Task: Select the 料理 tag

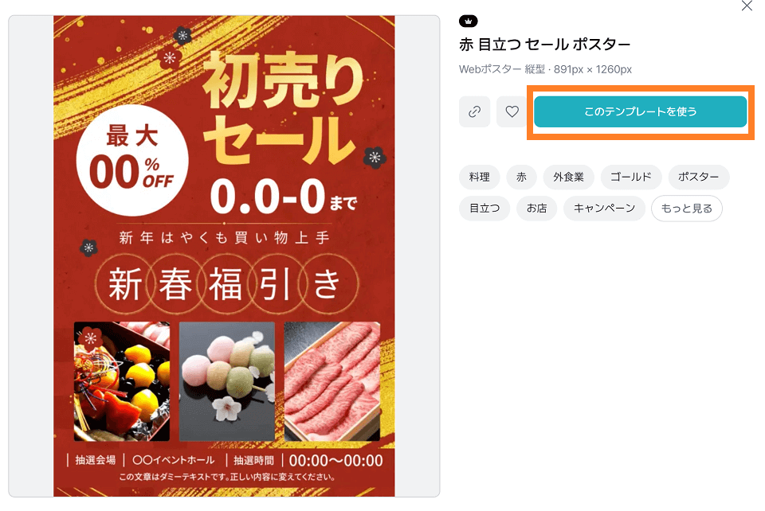Action: pyautogui.click(x=479, y=177)
